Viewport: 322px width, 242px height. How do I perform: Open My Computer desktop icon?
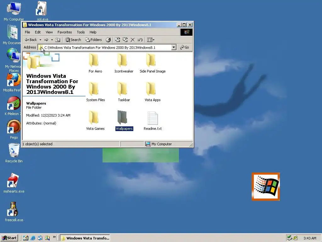[x=14, y=11]
